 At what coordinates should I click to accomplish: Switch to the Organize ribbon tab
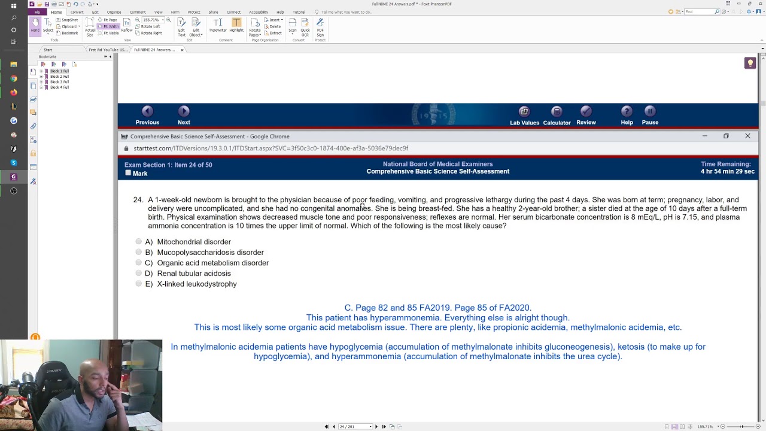coord(114,12)
